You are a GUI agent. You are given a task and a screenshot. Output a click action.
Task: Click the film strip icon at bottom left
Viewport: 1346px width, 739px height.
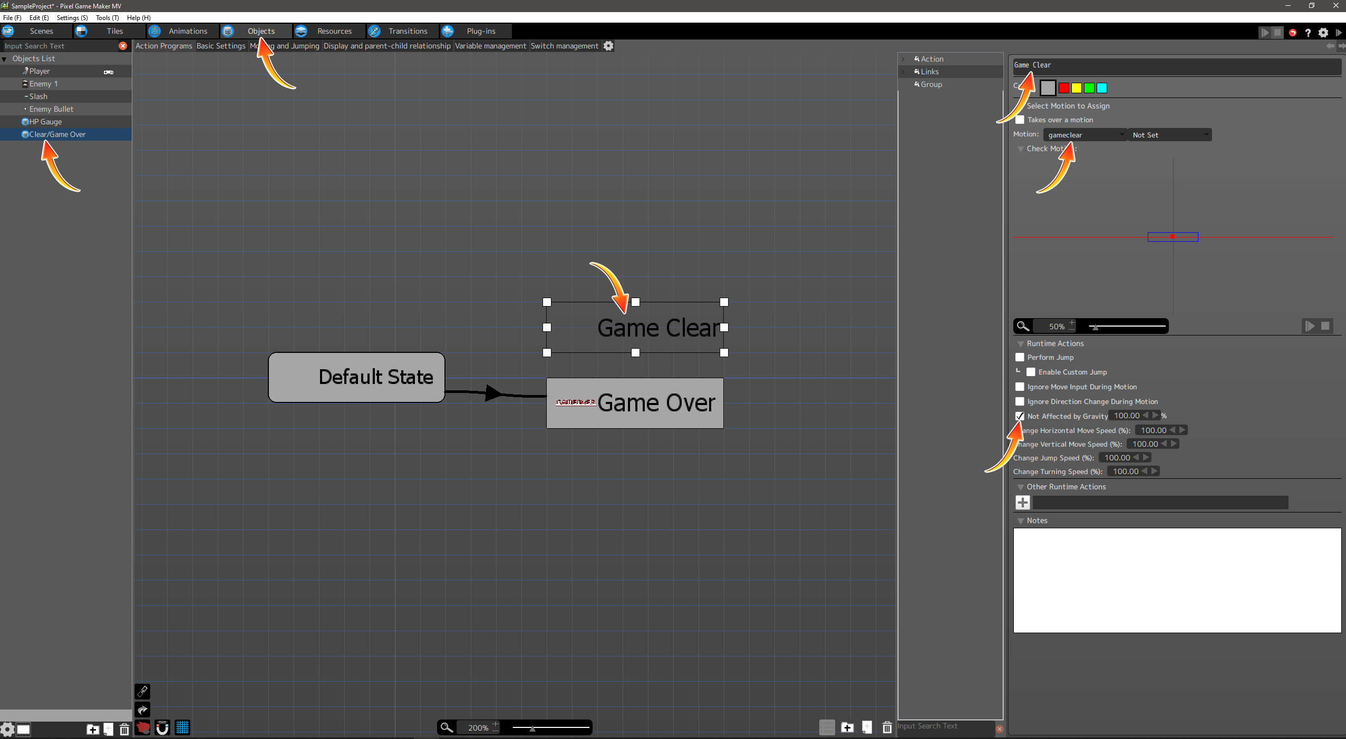tap(23, 729)
